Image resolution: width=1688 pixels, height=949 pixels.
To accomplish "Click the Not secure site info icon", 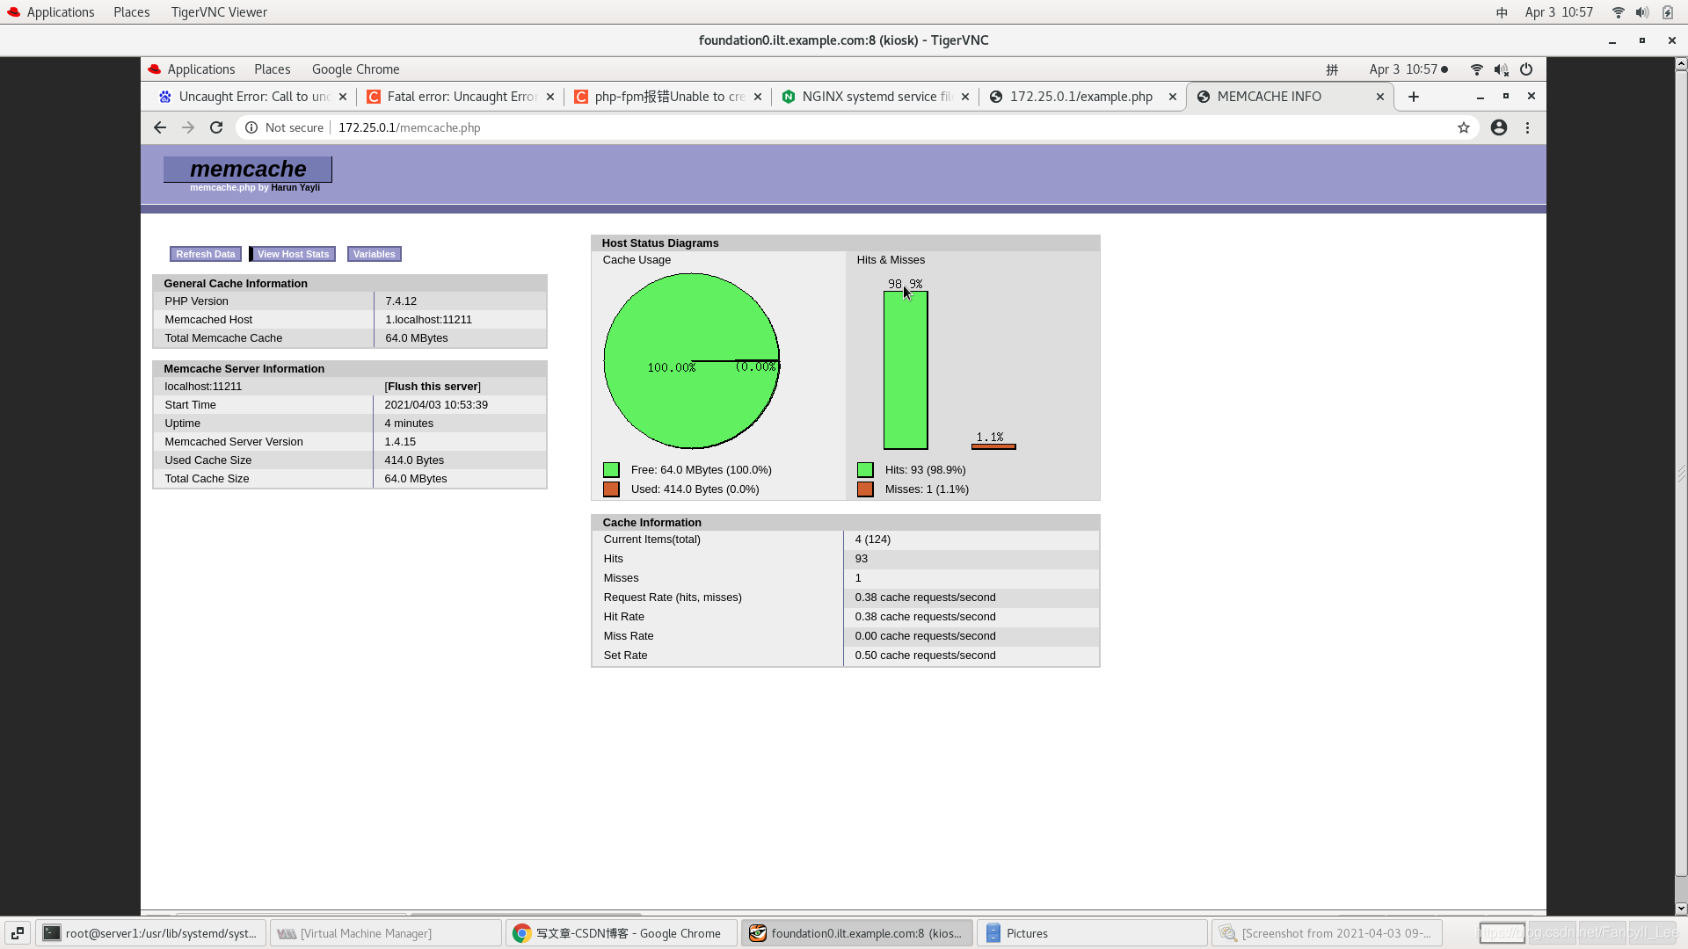I will 251,127.
